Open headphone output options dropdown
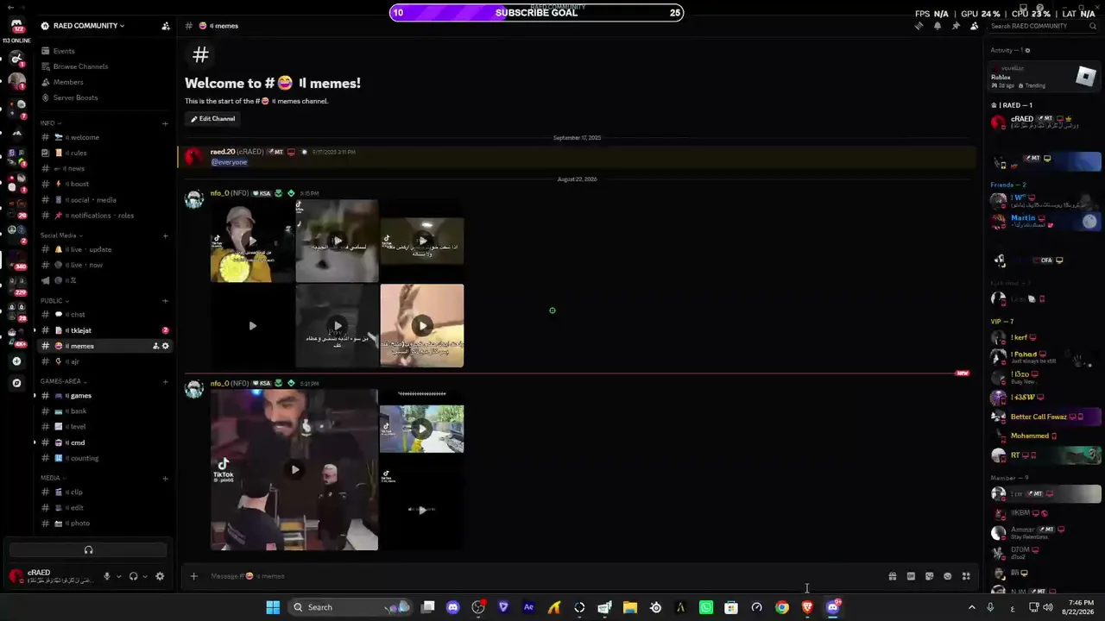 [144, 576]
